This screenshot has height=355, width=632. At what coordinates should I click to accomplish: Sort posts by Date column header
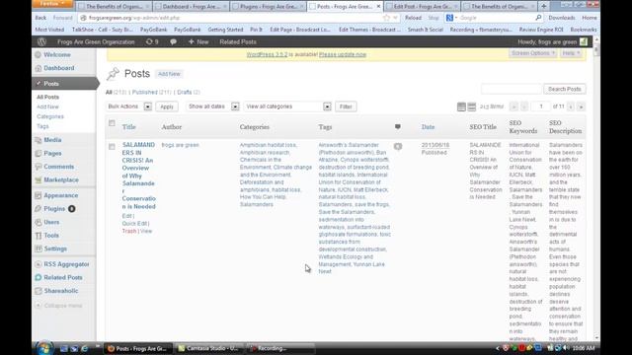coord(428,127)
